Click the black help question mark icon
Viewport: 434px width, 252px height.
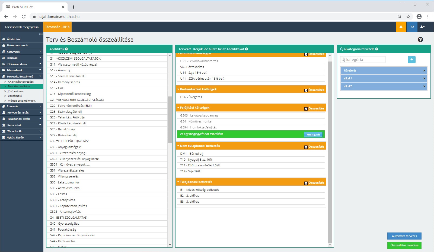420,40
